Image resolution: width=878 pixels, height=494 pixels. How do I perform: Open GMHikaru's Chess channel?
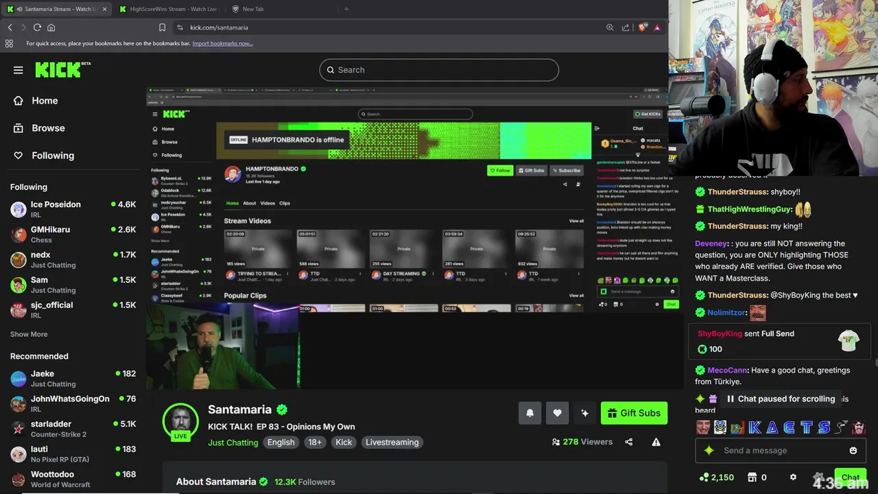[73, 235]
